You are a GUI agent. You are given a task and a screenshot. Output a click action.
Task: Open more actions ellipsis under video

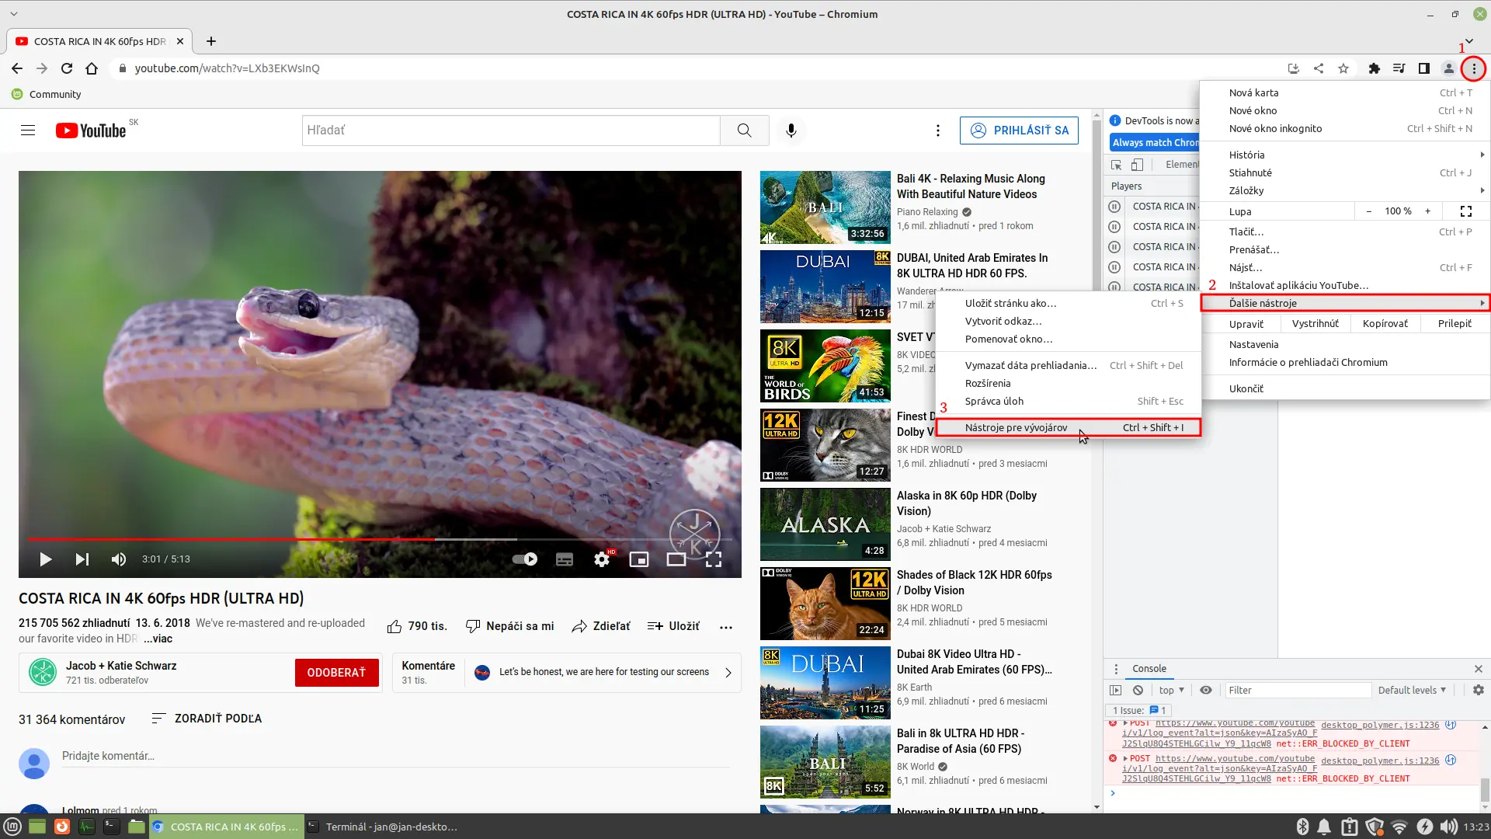[x=726, y=627]
